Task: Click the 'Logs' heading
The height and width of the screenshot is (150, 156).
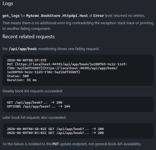Action: pos(8,3)
